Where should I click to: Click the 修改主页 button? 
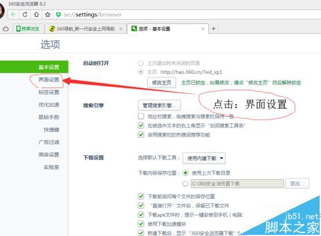pos(162,82)
